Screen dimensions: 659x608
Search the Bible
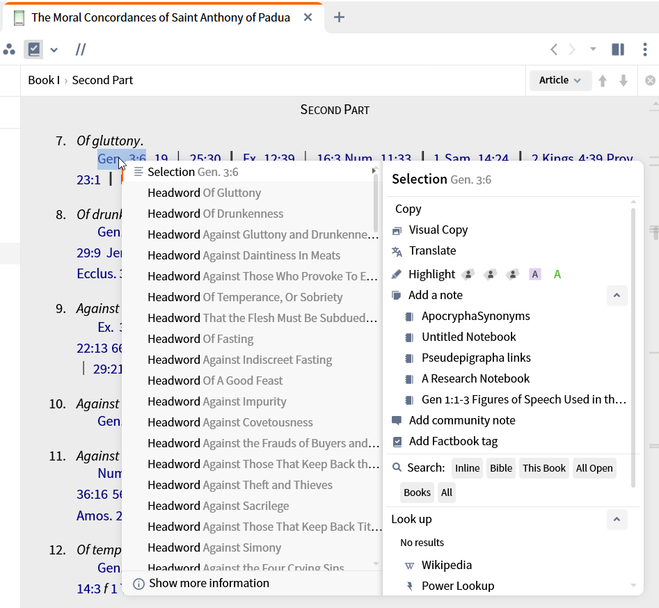tap(501, 468)
